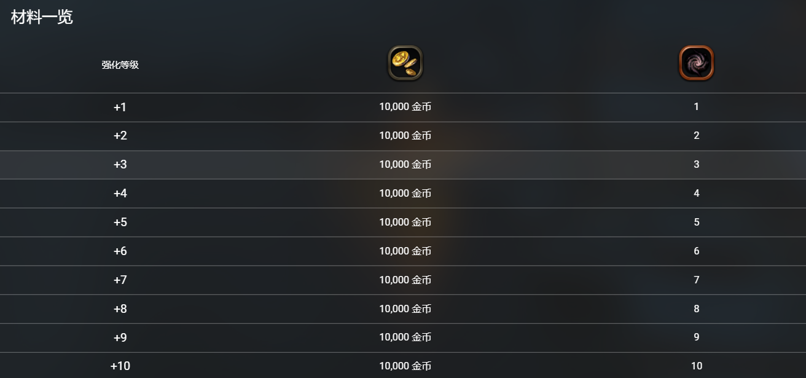Select the +4 enhancement level cell
The image size is (806, 378).
pyautogui.click(x=120, y=194)
